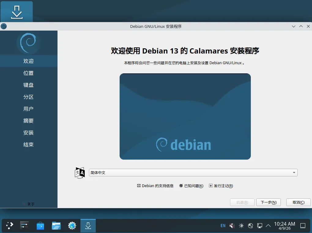The width and height of the screenshot is (312, 233).
Task: Click the Debian swirl icon in the title bar
Action: click(x=4, y=26)
